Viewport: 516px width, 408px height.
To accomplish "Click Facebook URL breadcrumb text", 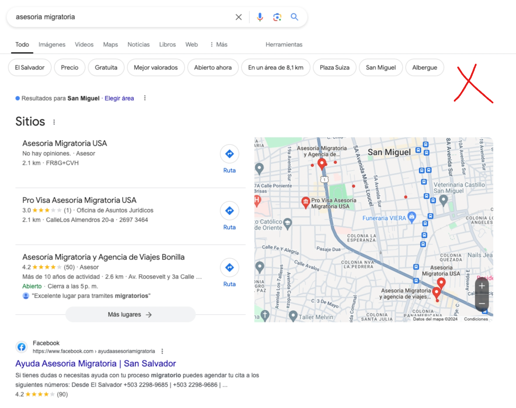I will click(x=94, y=351).
